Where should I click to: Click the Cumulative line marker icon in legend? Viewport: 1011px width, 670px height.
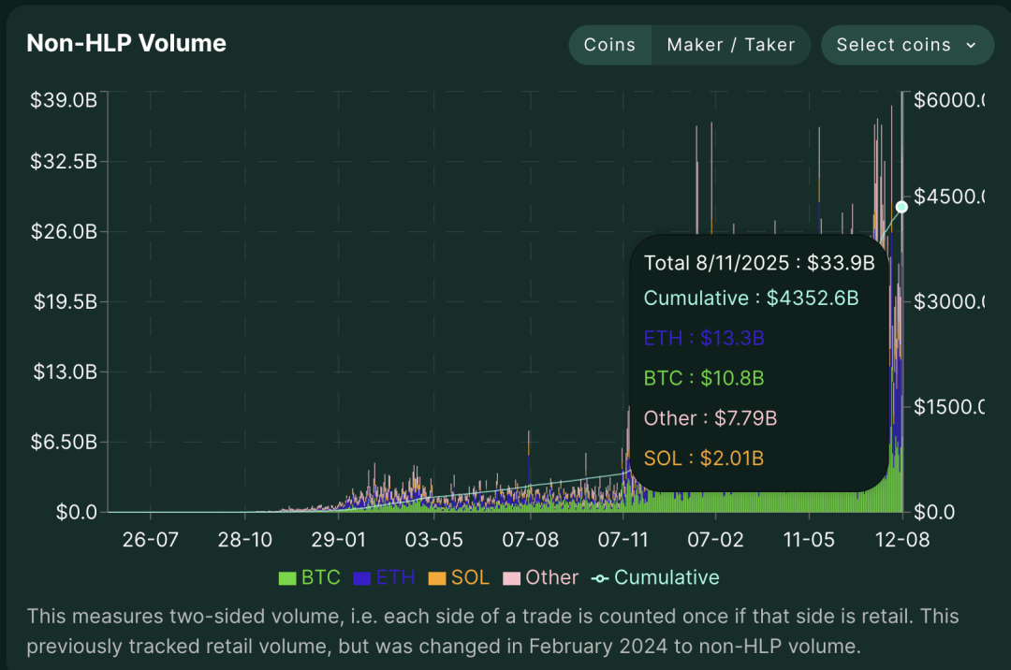[599, 578]
